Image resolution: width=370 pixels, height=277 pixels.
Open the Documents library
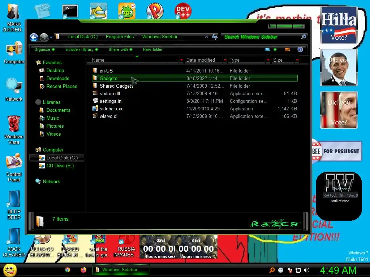click(x=58, y=110)
